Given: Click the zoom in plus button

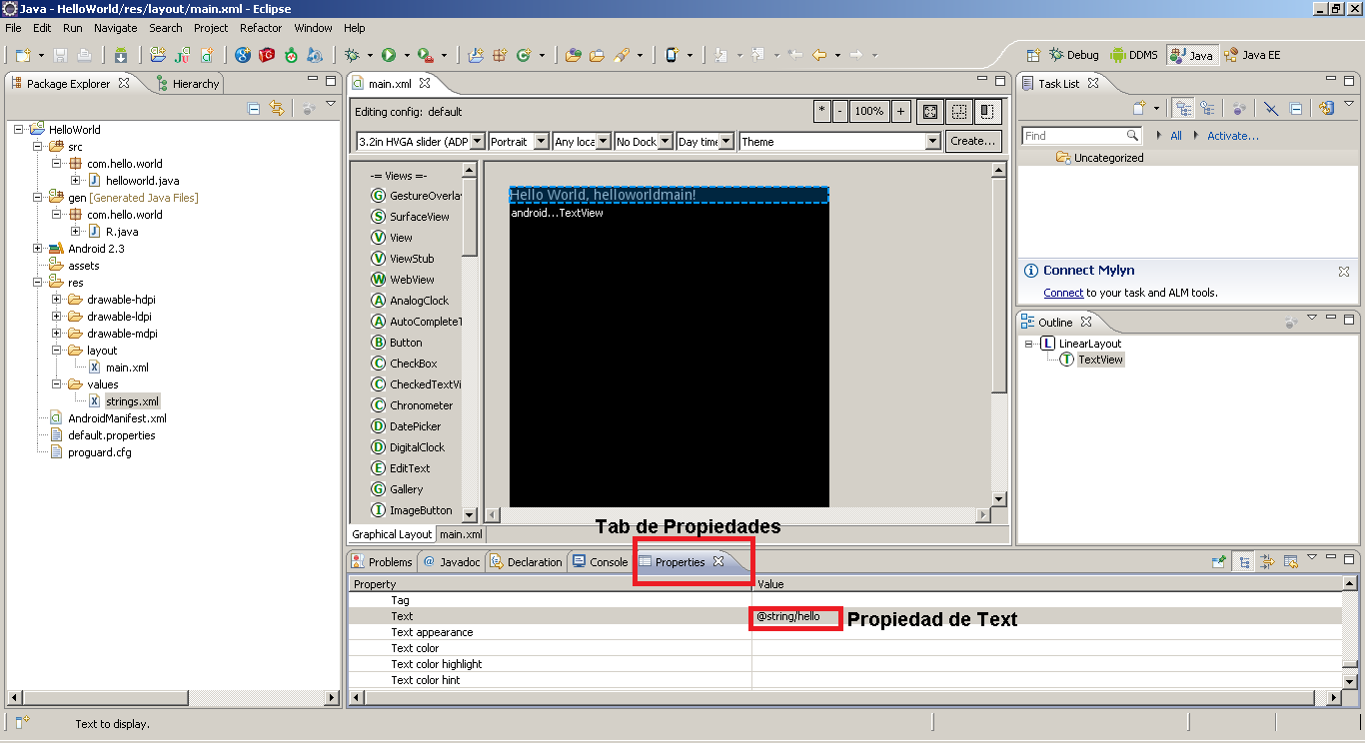Looking at the screenshot, I should tap(900, 112).
